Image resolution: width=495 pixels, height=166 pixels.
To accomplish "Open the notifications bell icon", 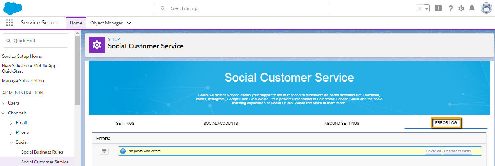I will click(x=472, y=8).
